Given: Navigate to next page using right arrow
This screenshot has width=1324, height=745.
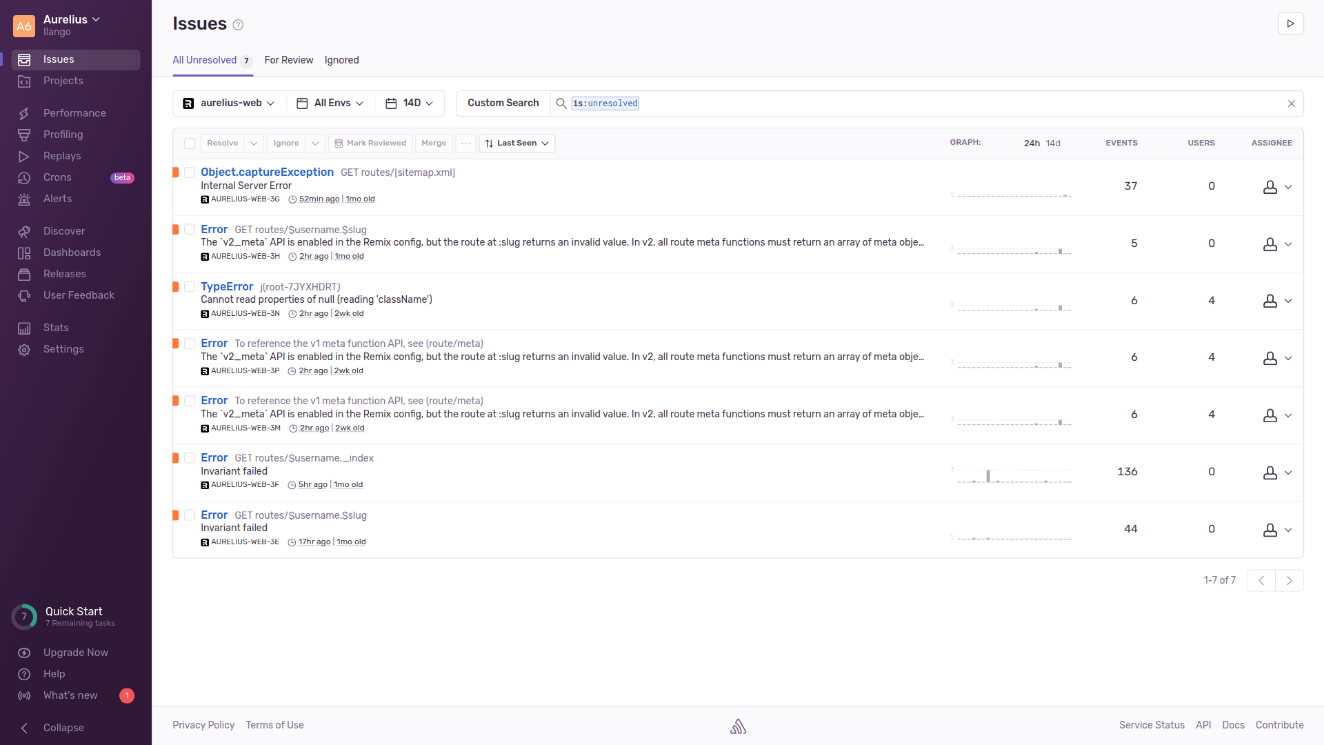Looking at the screenshot, I should pyautogui.click(x=1290, y=580).
